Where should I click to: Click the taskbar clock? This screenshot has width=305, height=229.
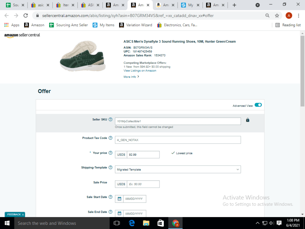pos(293,223)
